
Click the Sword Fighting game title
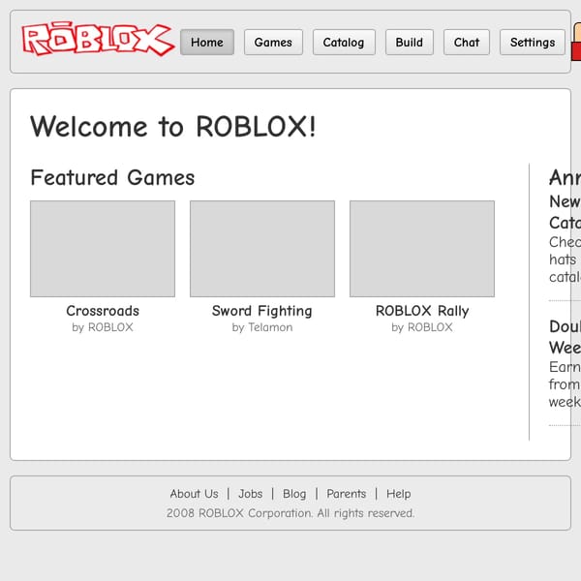pos(262,311)
